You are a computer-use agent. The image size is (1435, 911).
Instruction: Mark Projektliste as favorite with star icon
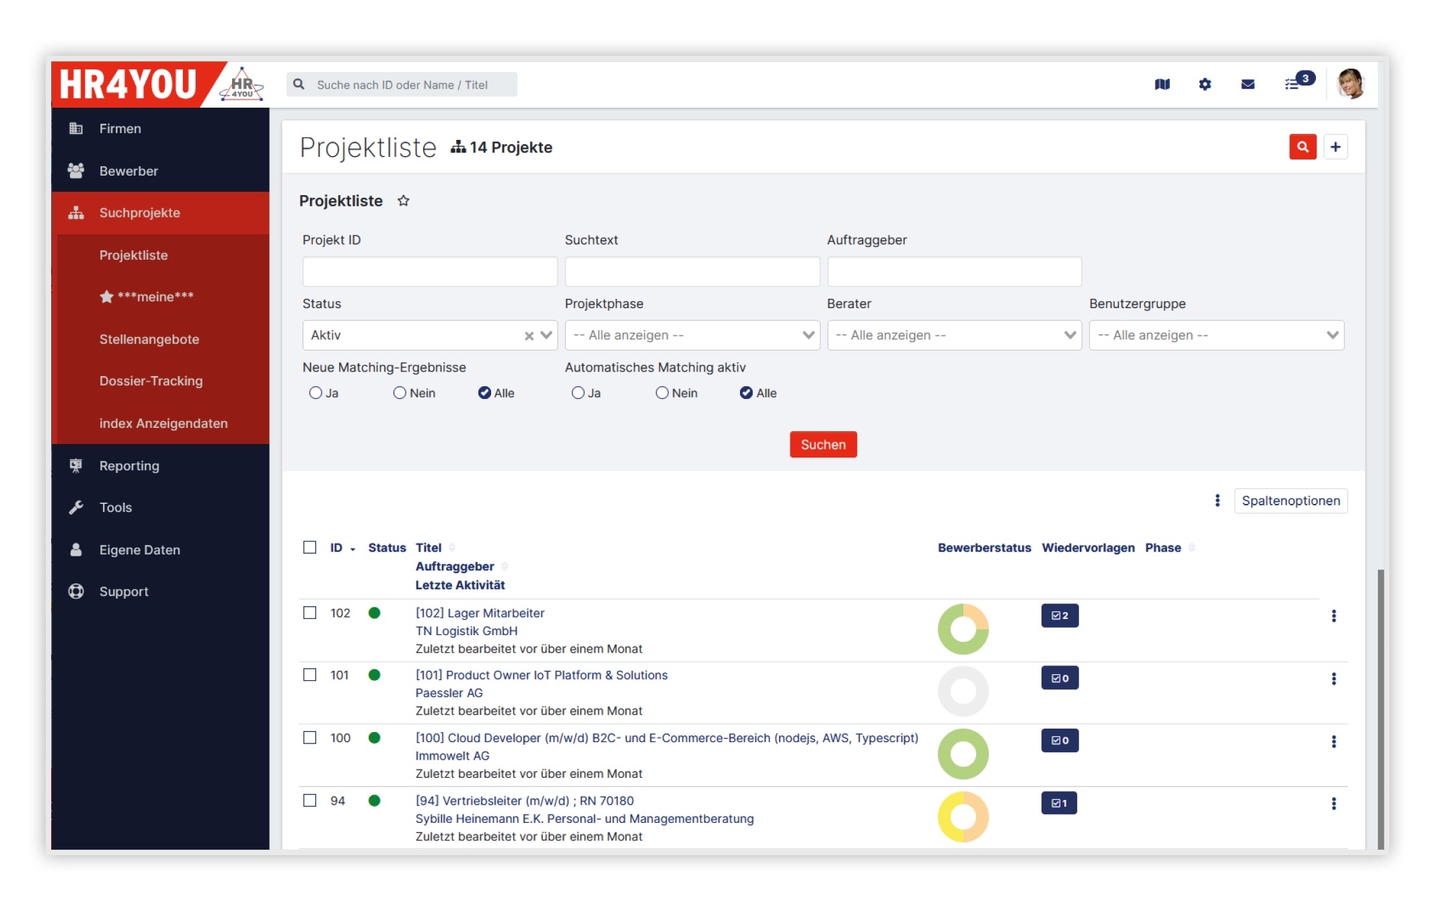click(x=403, y=201)
